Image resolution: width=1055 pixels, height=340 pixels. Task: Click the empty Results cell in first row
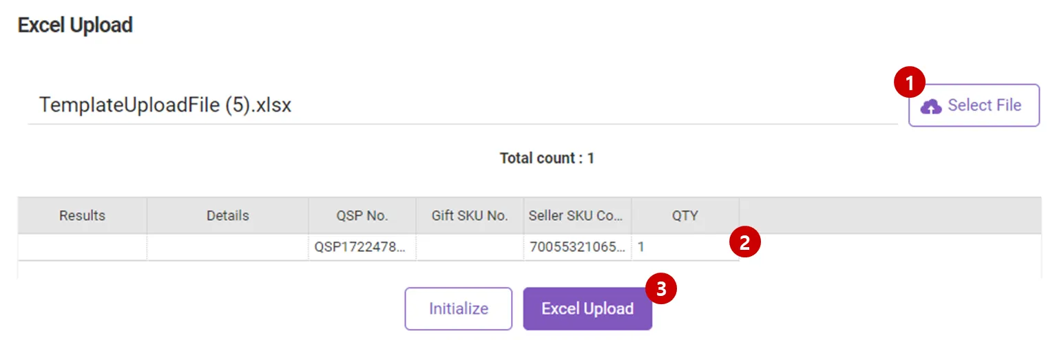(x=82, y=246)
